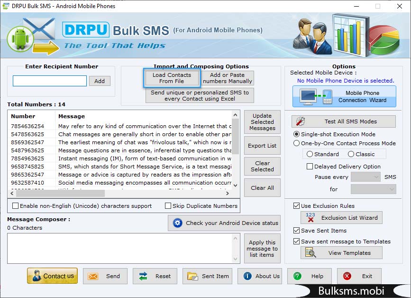This screenshot has width=411, height=298.
Task: Enable non-English (Unicode) characters support
Action: coord(16,205)
